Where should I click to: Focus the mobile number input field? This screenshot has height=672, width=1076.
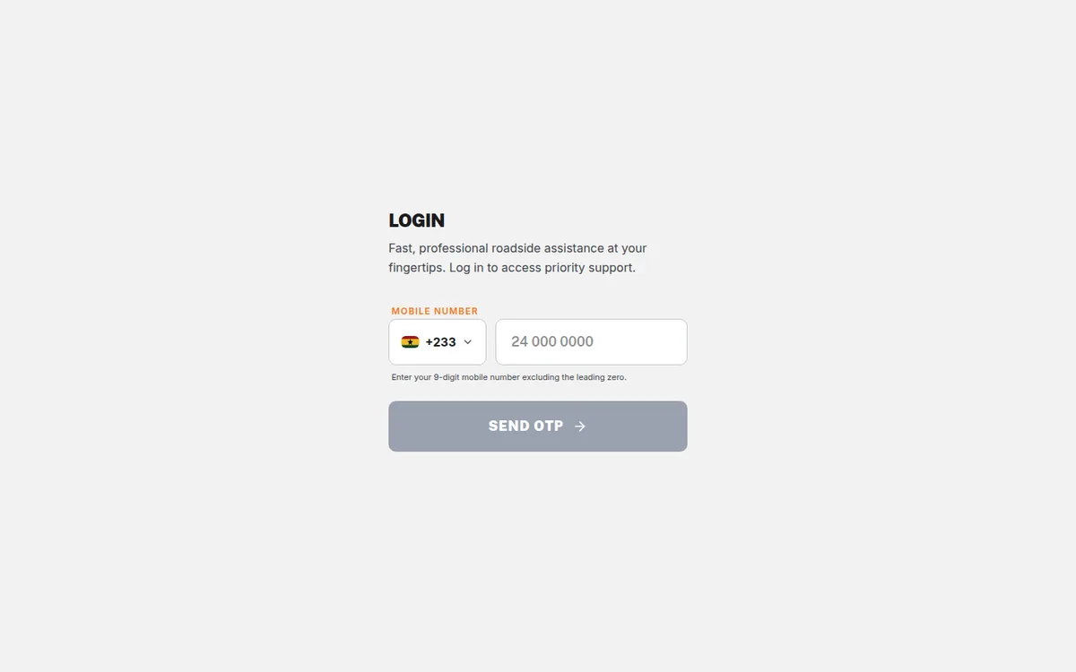(592, 342)
